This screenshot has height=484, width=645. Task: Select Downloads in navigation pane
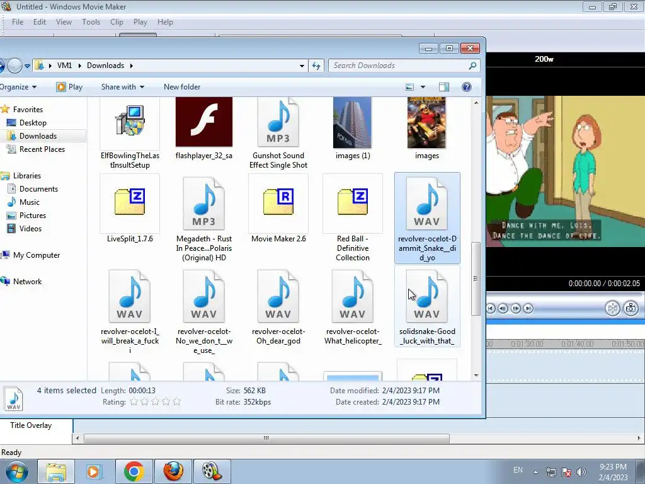click(x=38, y=136)
